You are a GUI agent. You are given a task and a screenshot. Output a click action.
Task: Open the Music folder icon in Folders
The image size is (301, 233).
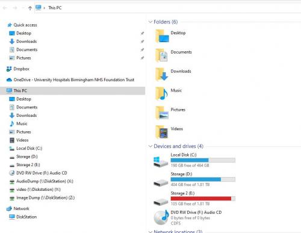pyautogui.click(x=161, y=93)
